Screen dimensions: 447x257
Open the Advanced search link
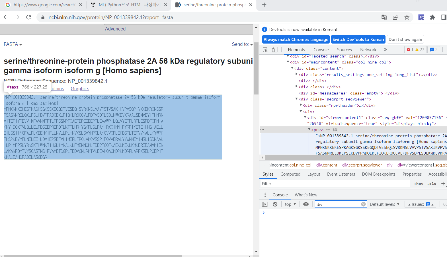[115, 29]
